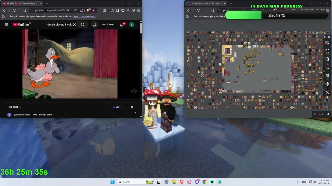The width and height of the screenshot is (332, 186).
Task: Open puzzle settings gear
Action: coord(327,84)
